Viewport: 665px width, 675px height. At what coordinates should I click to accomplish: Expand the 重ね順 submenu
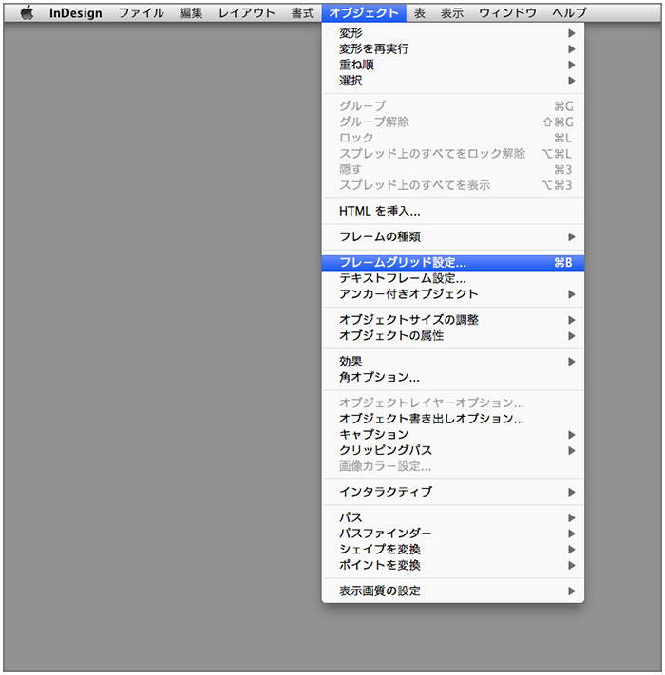click(x=453, y=65)
